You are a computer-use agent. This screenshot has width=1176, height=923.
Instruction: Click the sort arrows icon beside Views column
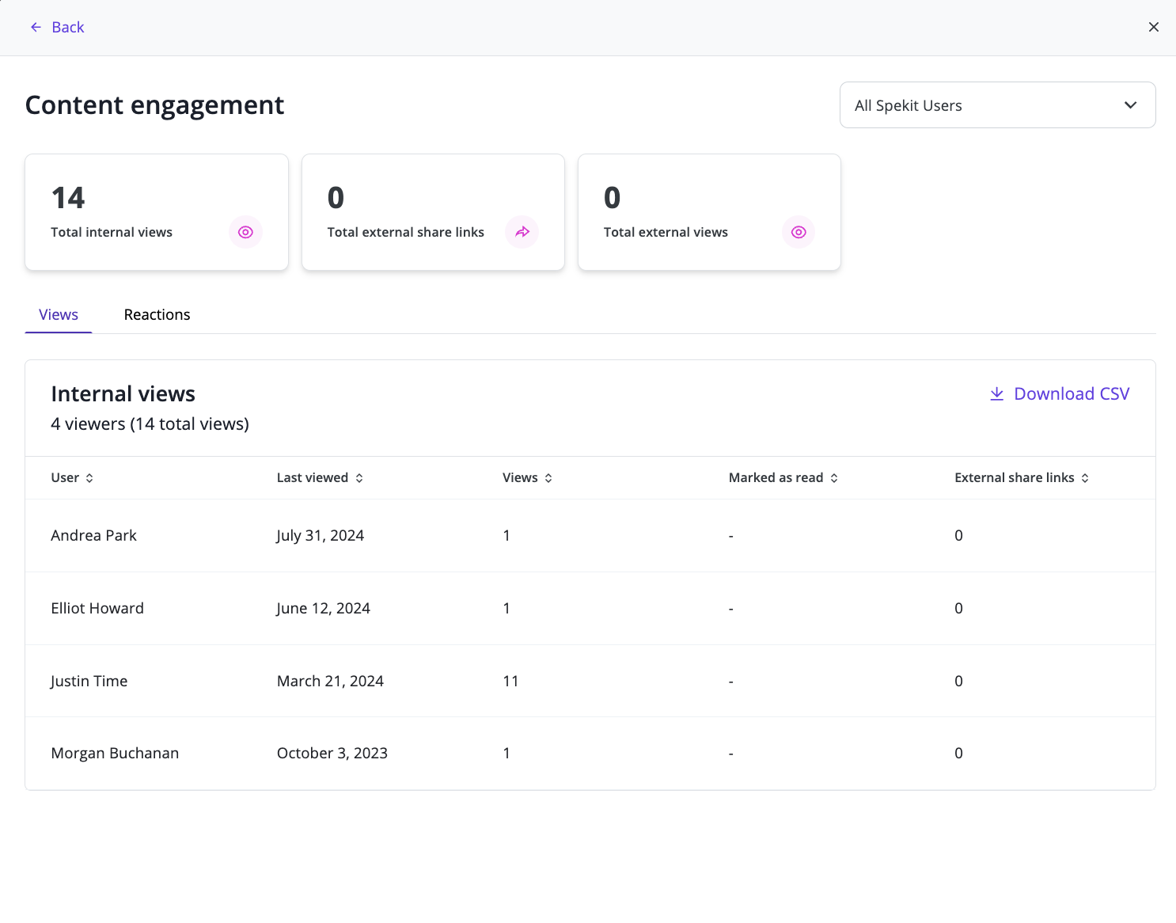[x=548, y=478]
